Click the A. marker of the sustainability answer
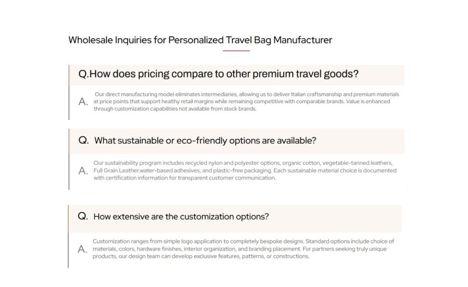 point(83,171)
